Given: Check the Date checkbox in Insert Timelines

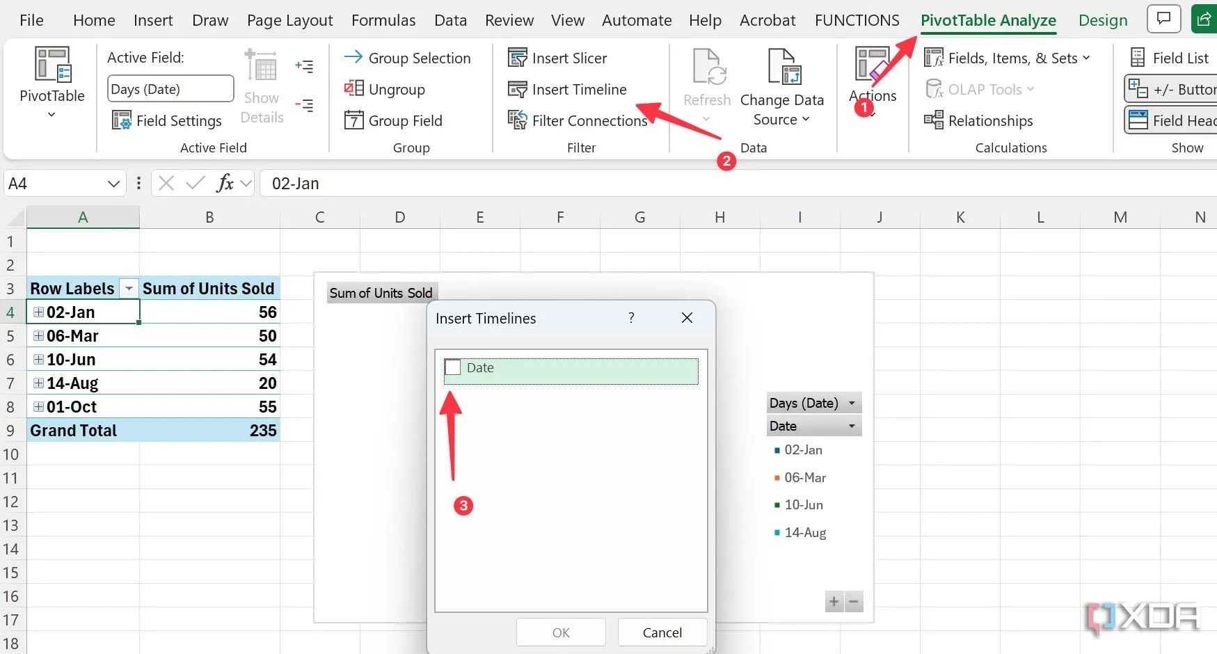Looking at the screenshot, I should pyautogui.click(x=453, y=367).
